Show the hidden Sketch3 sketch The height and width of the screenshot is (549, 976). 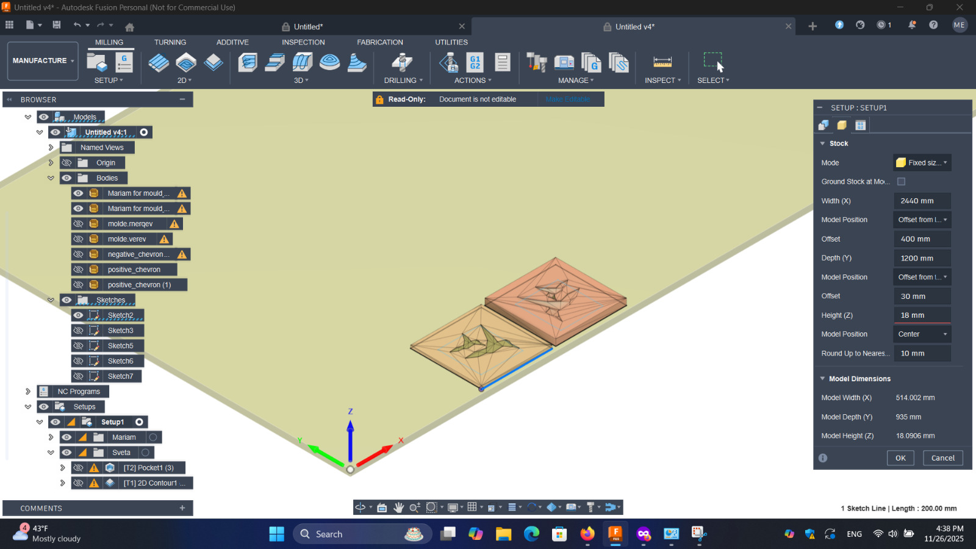(78, 331)
